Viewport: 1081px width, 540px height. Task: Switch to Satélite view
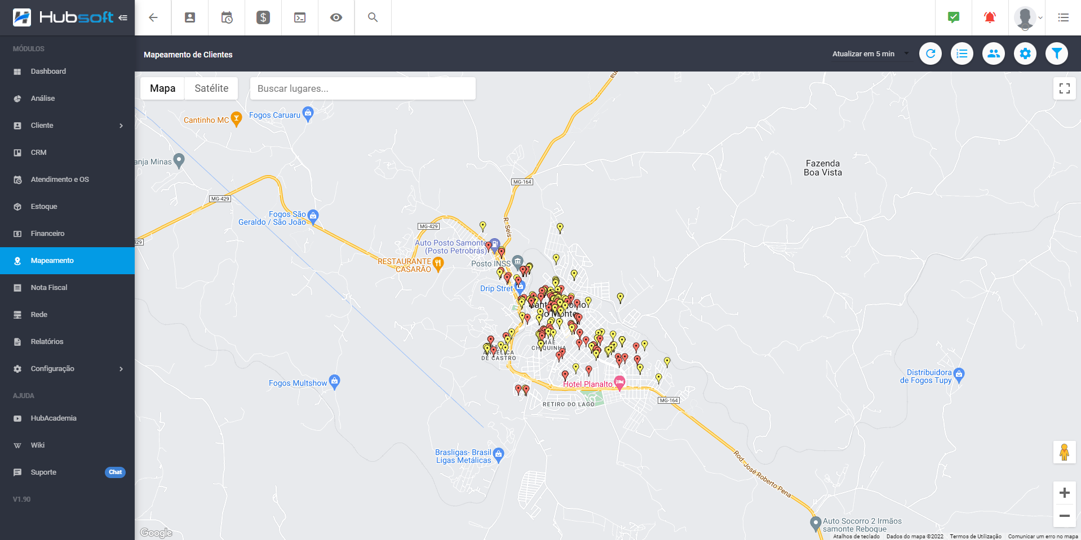211,88
